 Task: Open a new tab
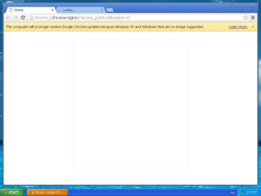(x=110, y=10)
